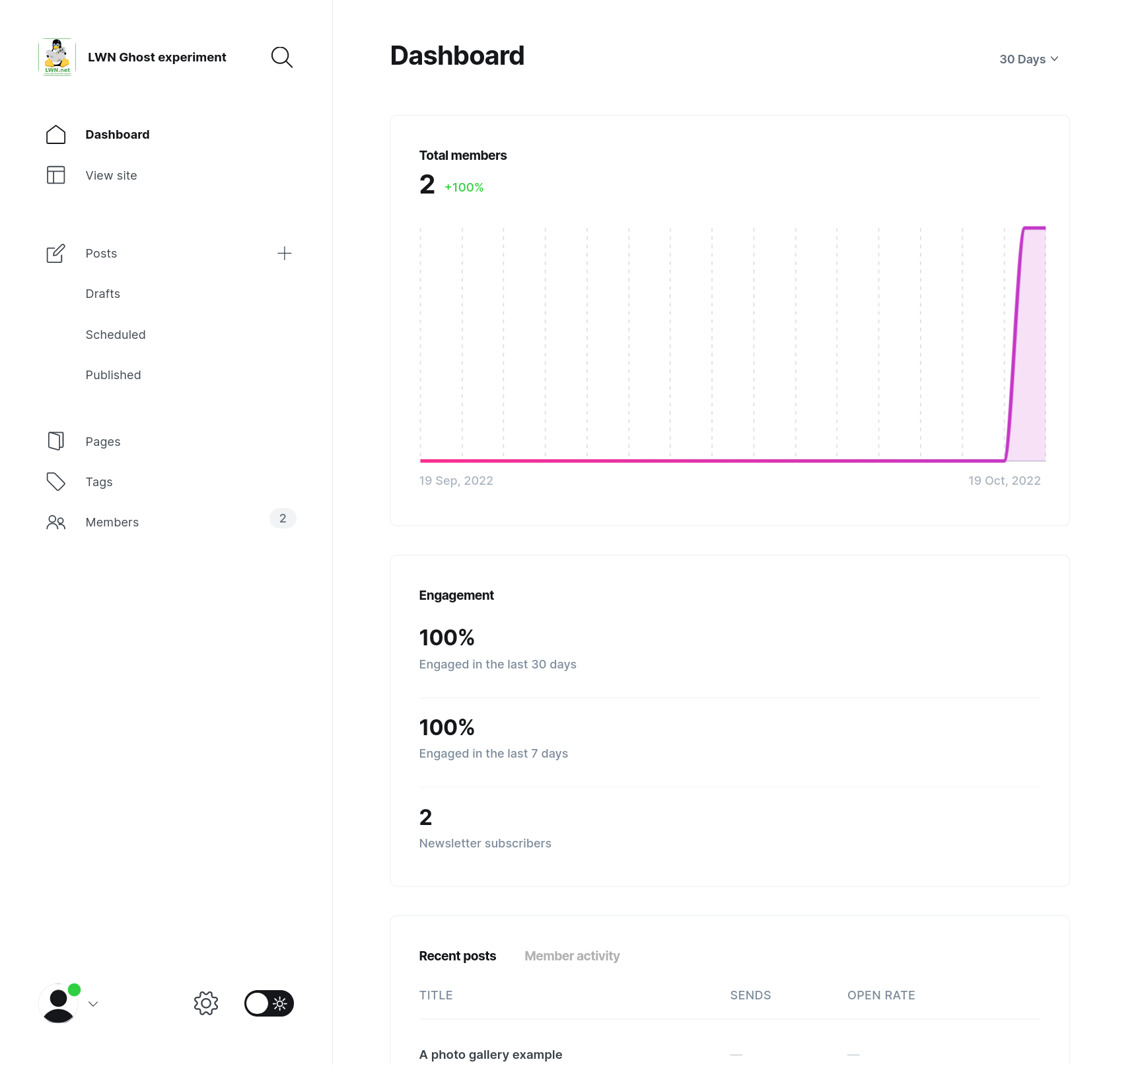Click the members count badge 2
1138x1076 pixels.
283,519
